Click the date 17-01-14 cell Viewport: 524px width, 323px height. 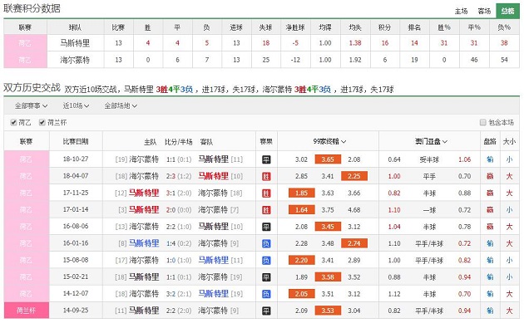[x=76, y=209]
